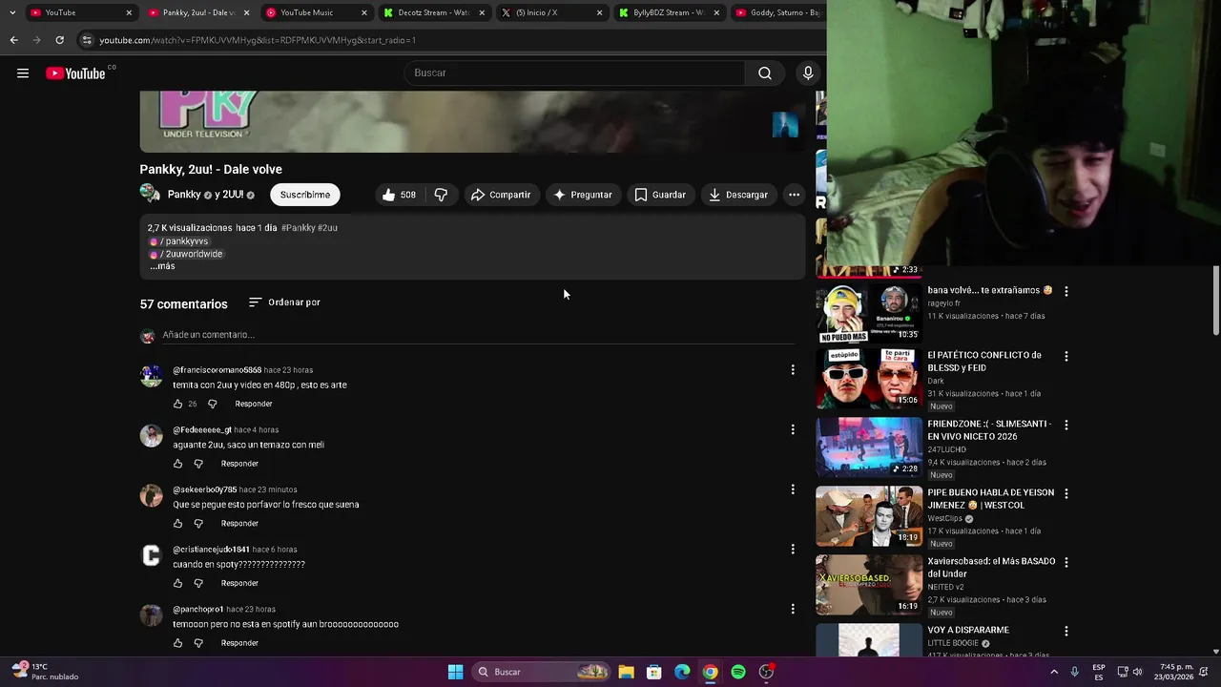
Task: Like sekeerbo0y785's comment
Action: 177,524
